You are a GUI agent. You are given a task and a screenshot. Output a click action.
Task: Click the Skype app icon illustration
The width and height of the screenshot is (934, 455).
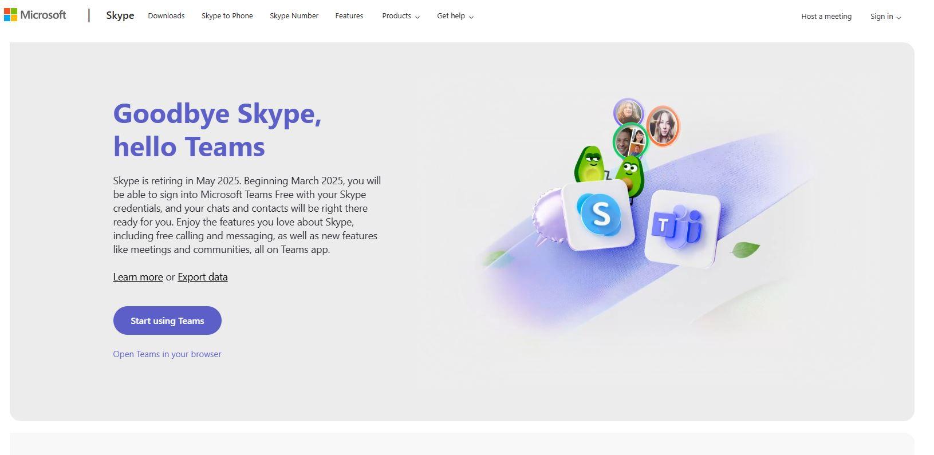[599, 215]
